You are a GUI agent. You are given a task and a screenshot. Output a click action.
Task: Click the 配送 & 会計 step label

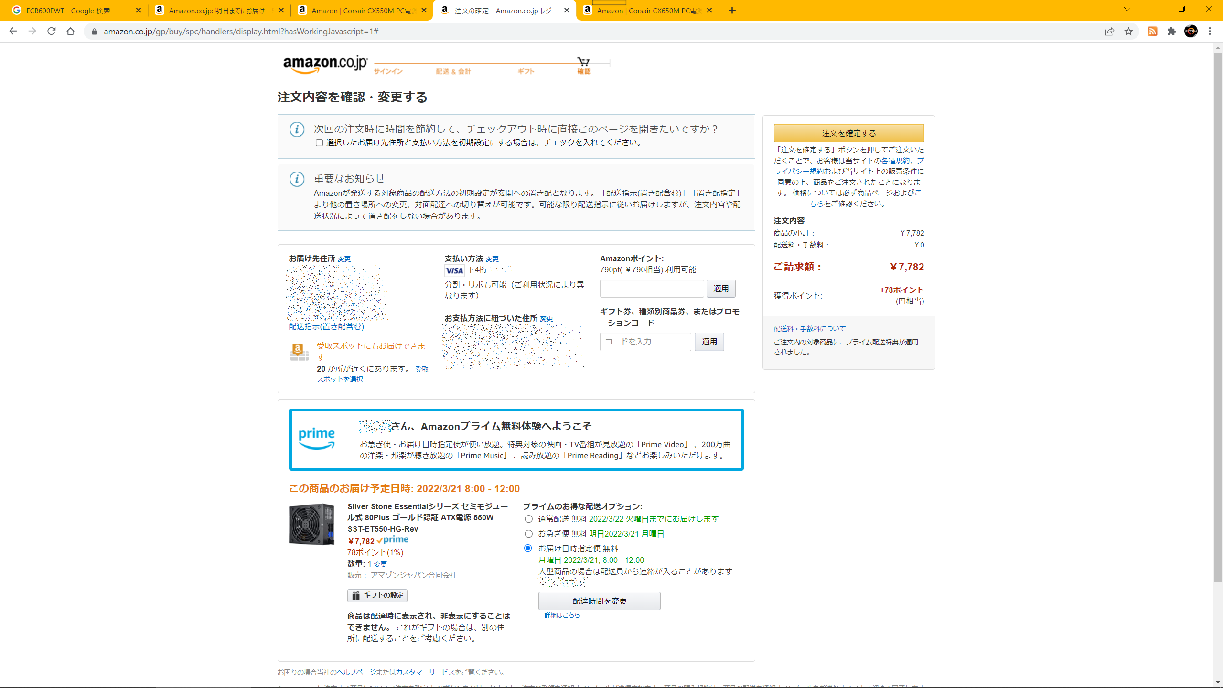[453, 71]
